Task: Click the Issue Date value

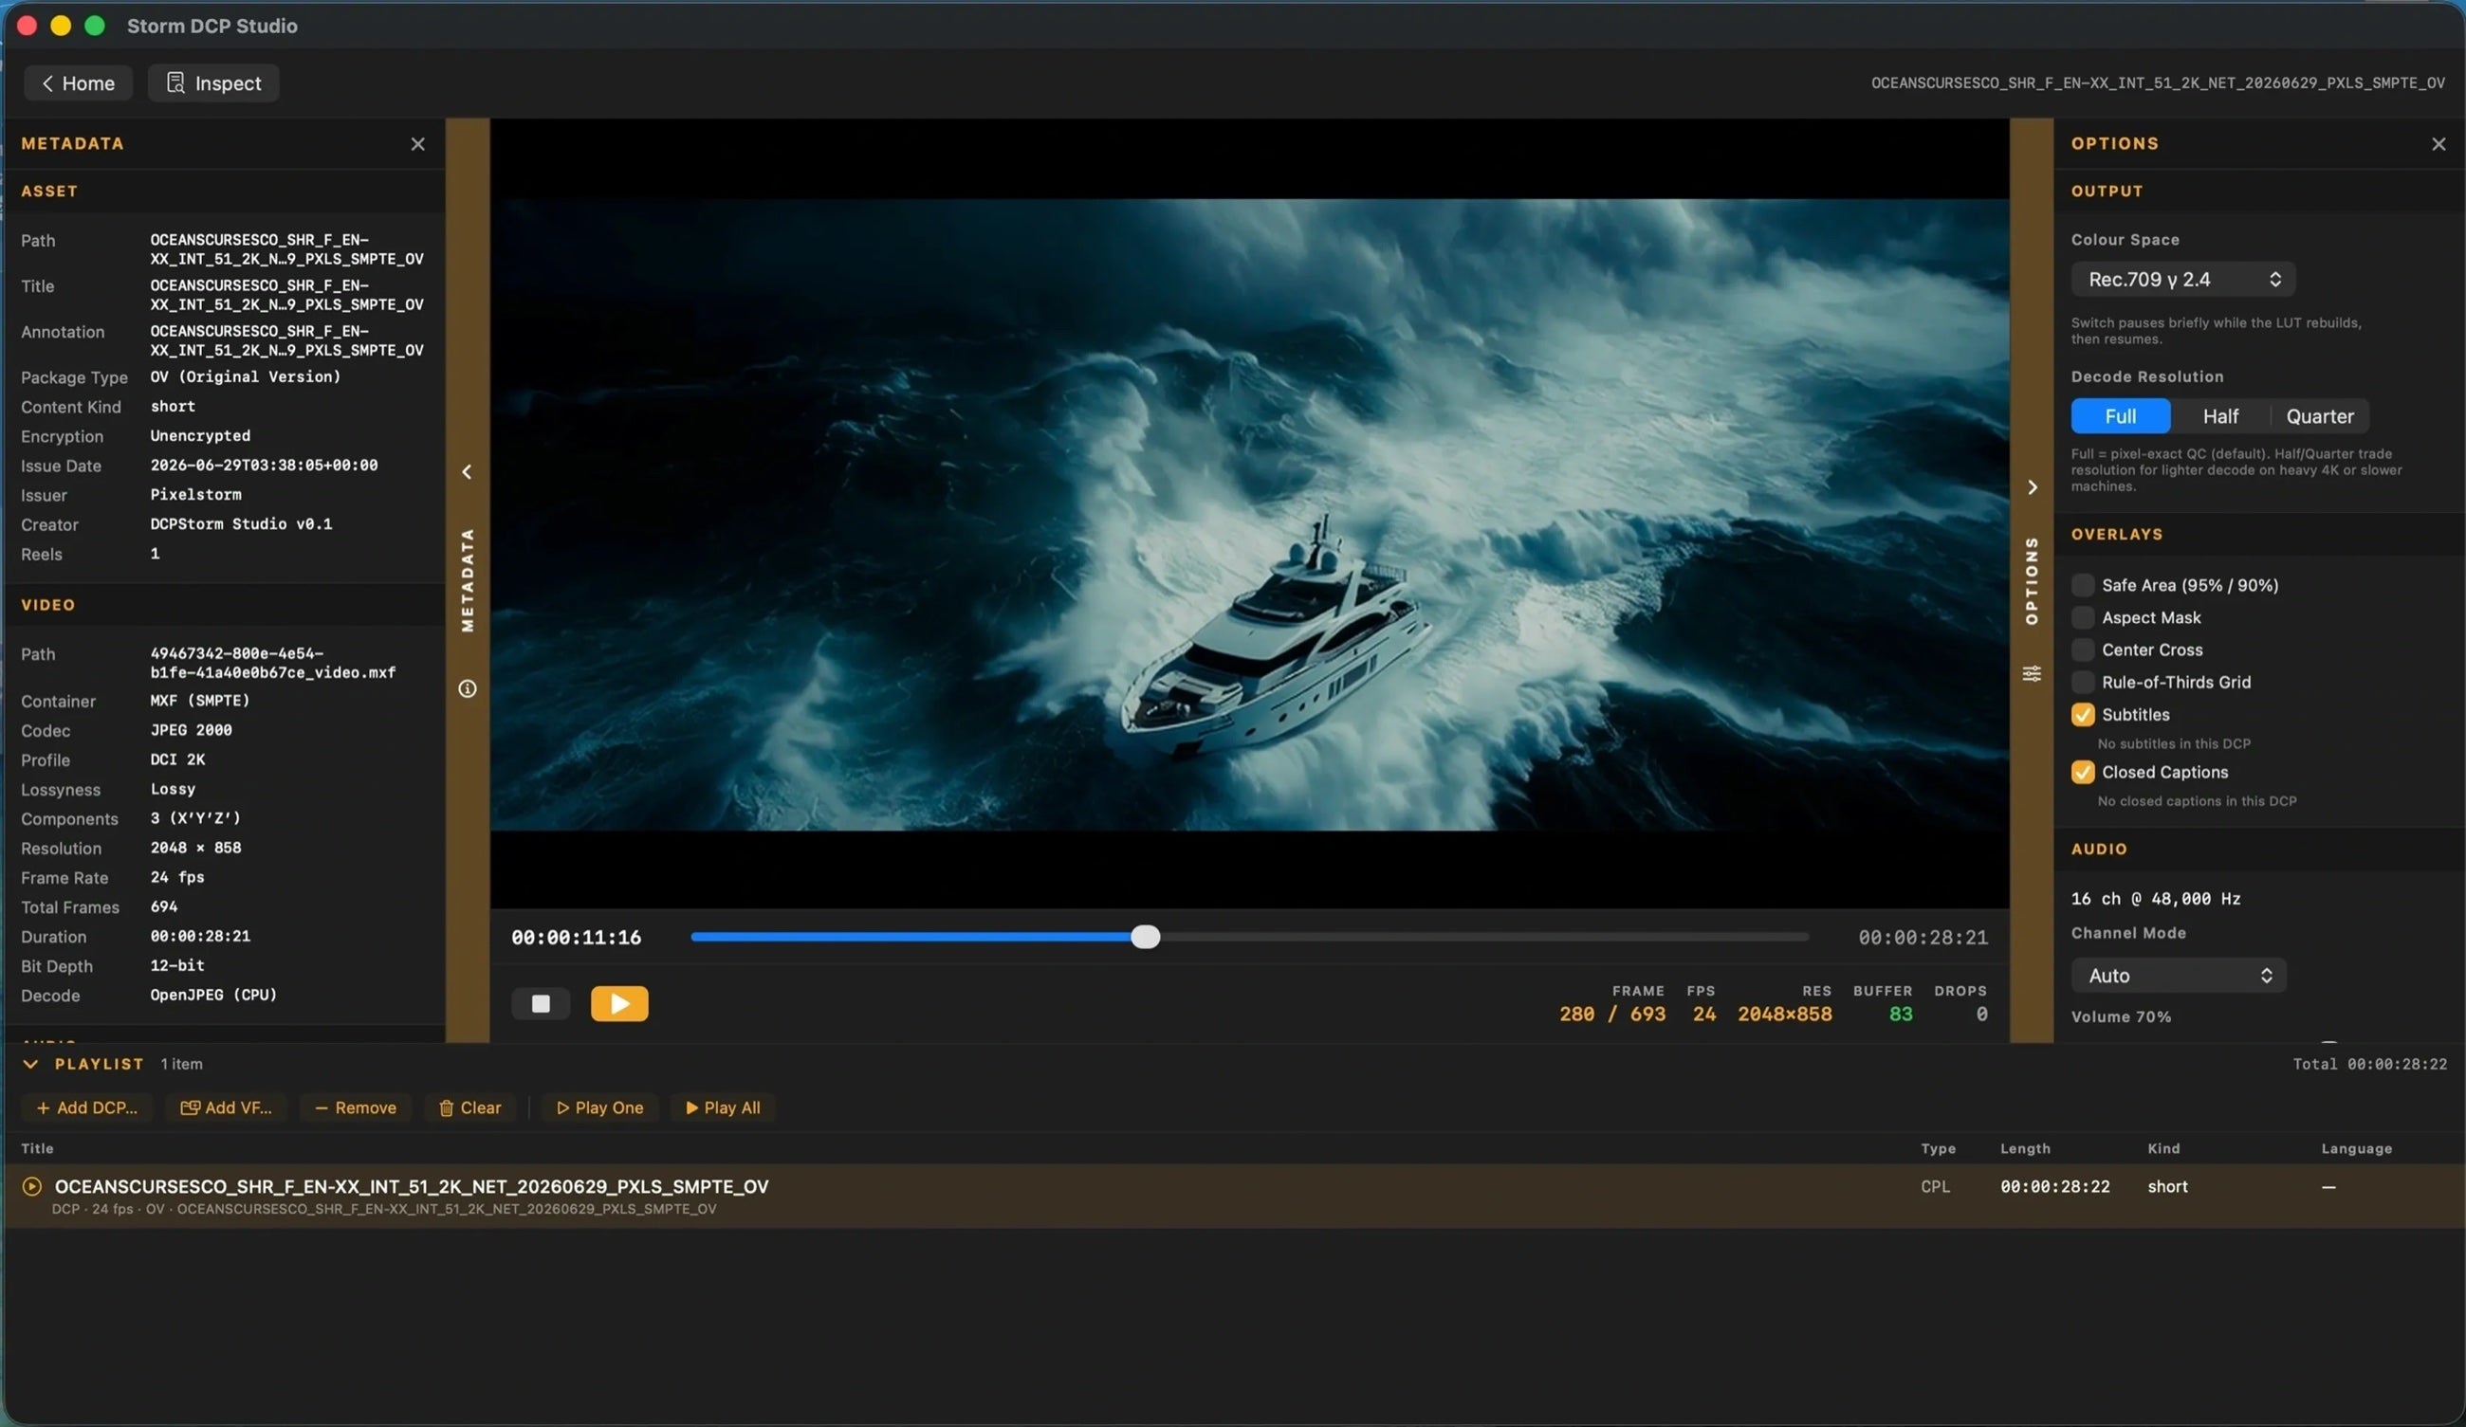Action: (264, 466)
